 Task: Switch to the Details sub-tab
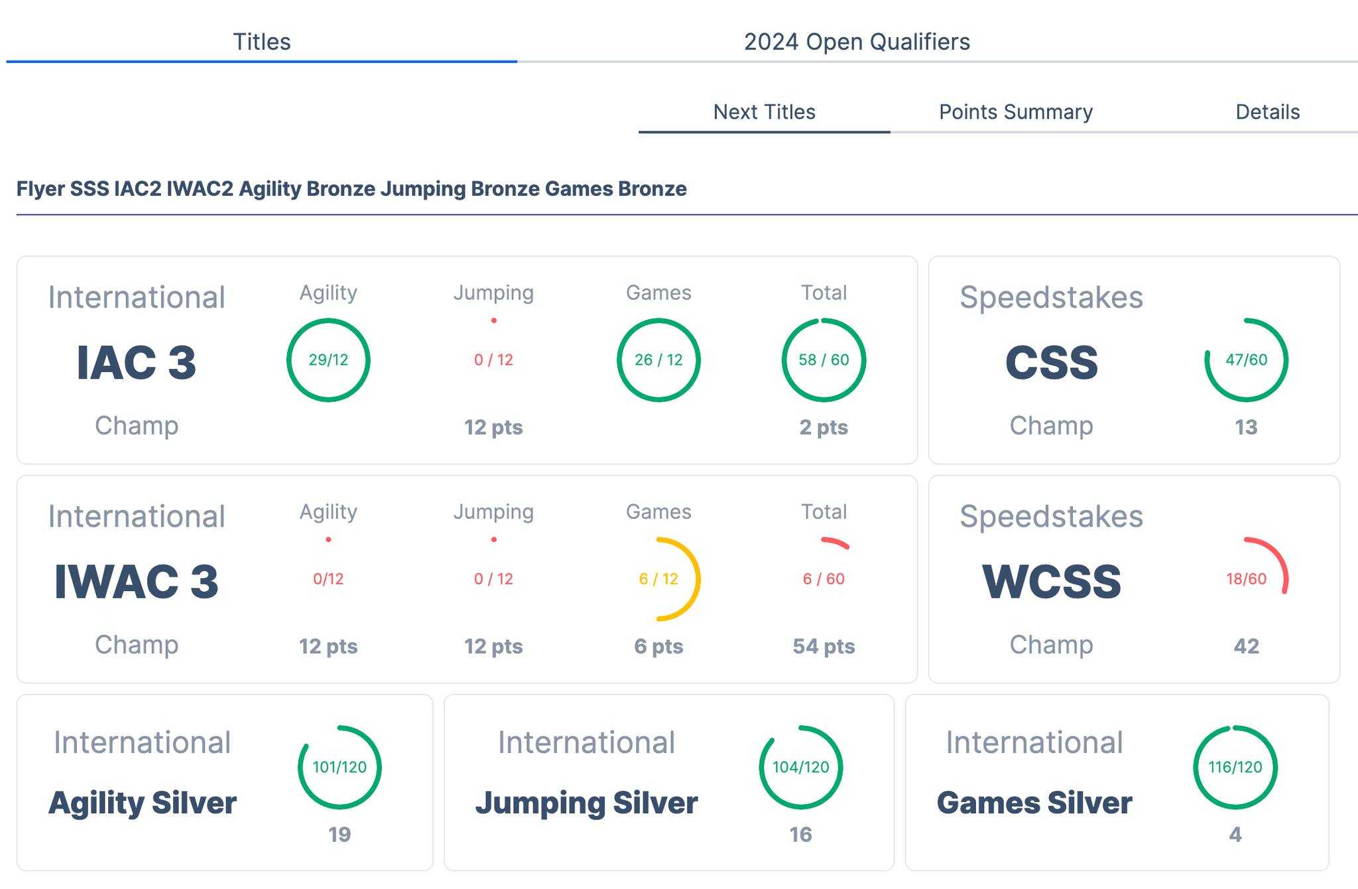point(1267,111)
